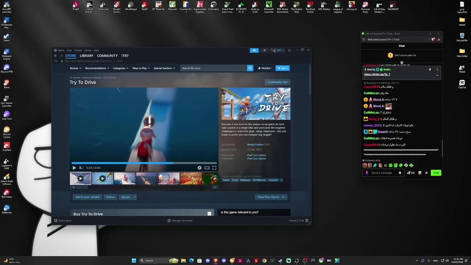Click the Ignore button
Viewport: 471px width, 265px height.
[x=125, y=197]
